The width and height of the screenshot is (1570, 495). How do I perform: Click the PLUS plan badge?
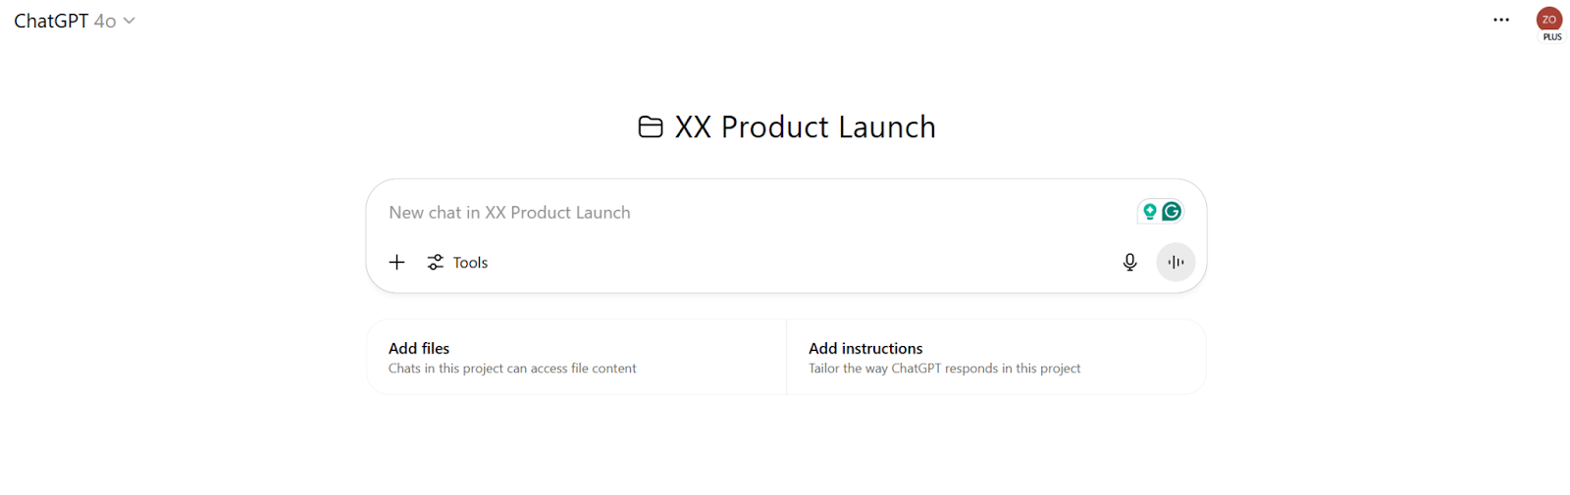(1552, 37)
